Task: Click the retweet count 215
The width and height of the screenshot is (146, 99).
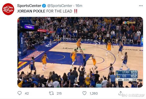Action: [59, 94]
